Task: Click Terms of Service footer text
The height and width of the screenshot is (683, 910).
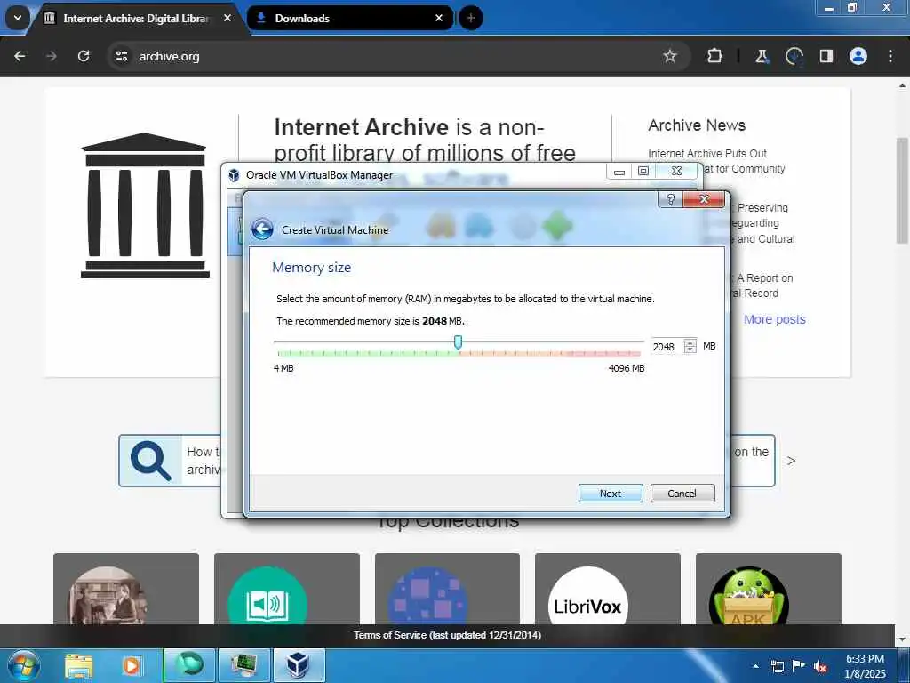Action: click(448, 635)
